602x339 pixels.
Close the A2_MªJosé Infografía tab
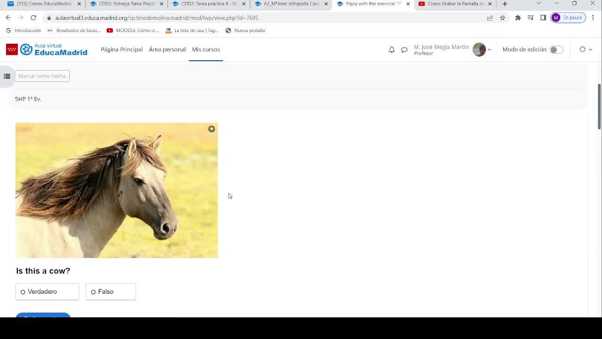click(x=326, y=4)
